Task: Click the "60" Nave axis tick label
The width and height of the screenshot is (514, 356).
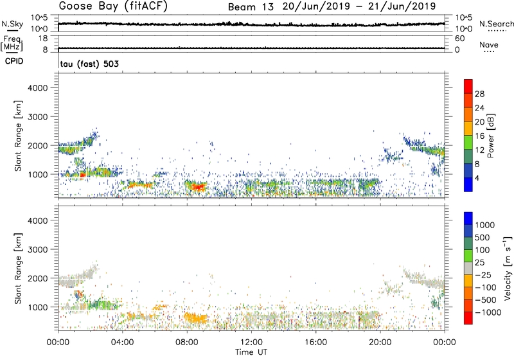Action: pyautogui.click(x=459, y=39)
